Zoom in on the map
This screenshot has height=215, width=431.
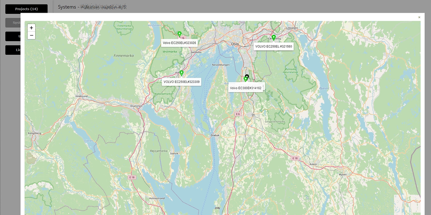click(31, 28)
